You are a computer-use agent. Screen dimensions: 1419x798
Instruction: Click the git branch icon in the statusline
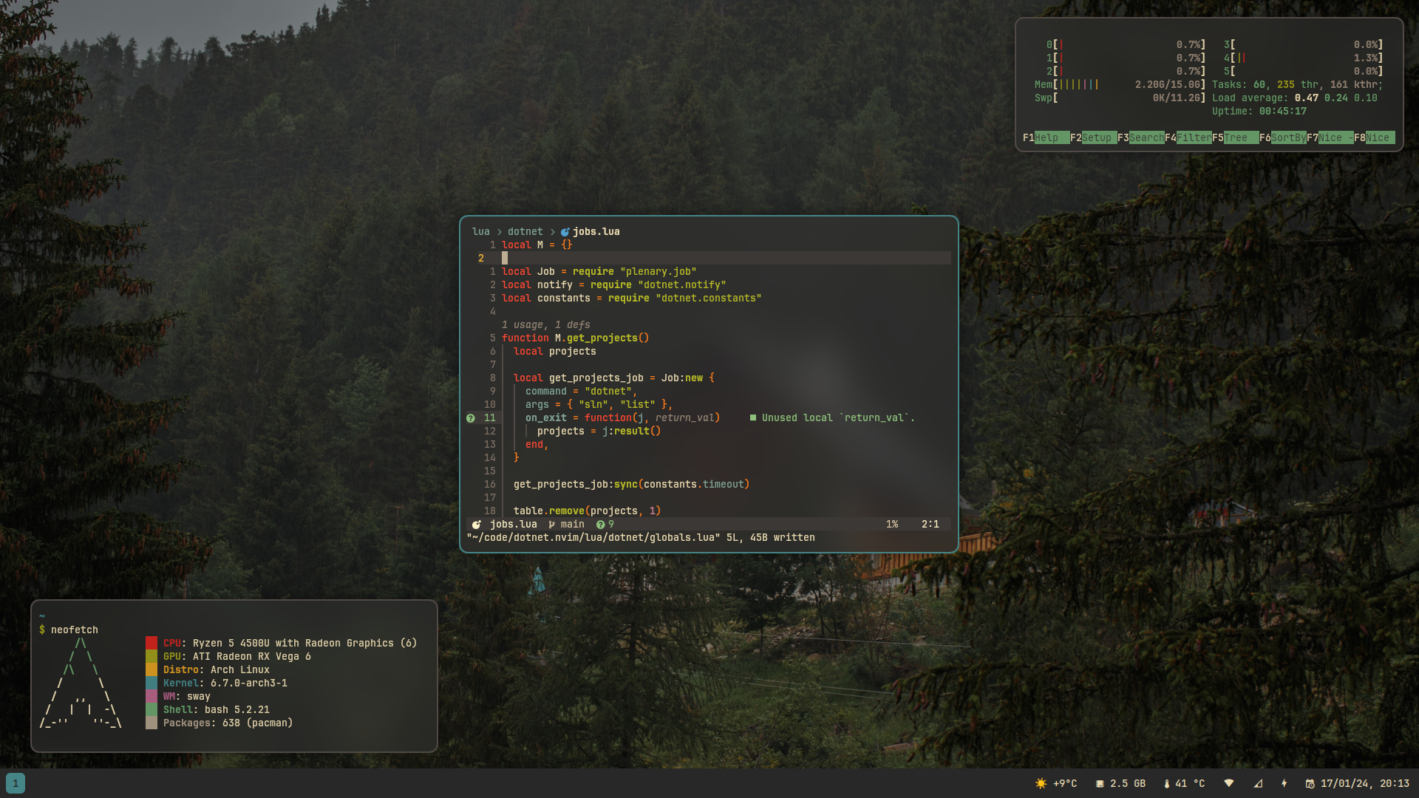point(551,525)
